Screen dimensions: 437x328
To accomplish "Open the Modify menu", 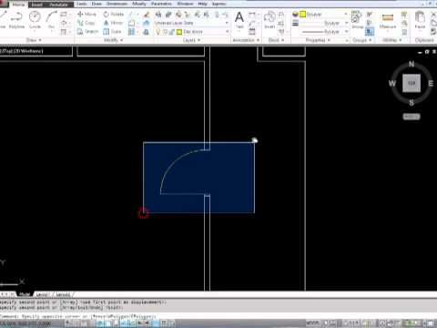I will (x=138, y=4).
